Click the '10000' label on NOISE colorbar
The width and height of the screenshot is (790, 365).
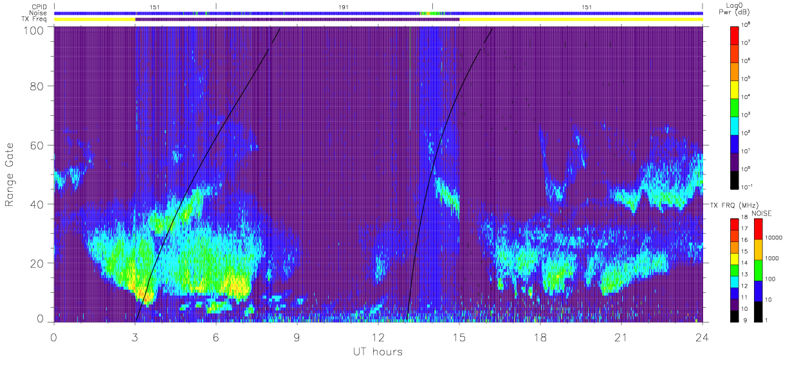coord(775,238)
